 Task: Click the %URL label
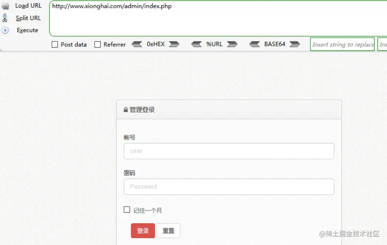coord(214,44)
